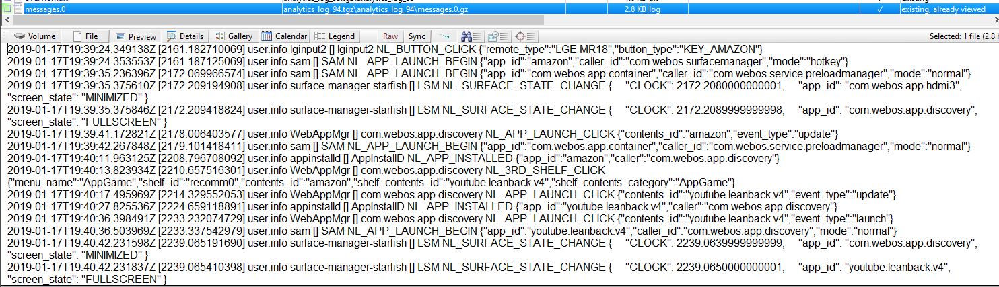Open the Details tab
The height and width of the screenshot is (287, 999).
pyautogui.click(x=185, y=36)
